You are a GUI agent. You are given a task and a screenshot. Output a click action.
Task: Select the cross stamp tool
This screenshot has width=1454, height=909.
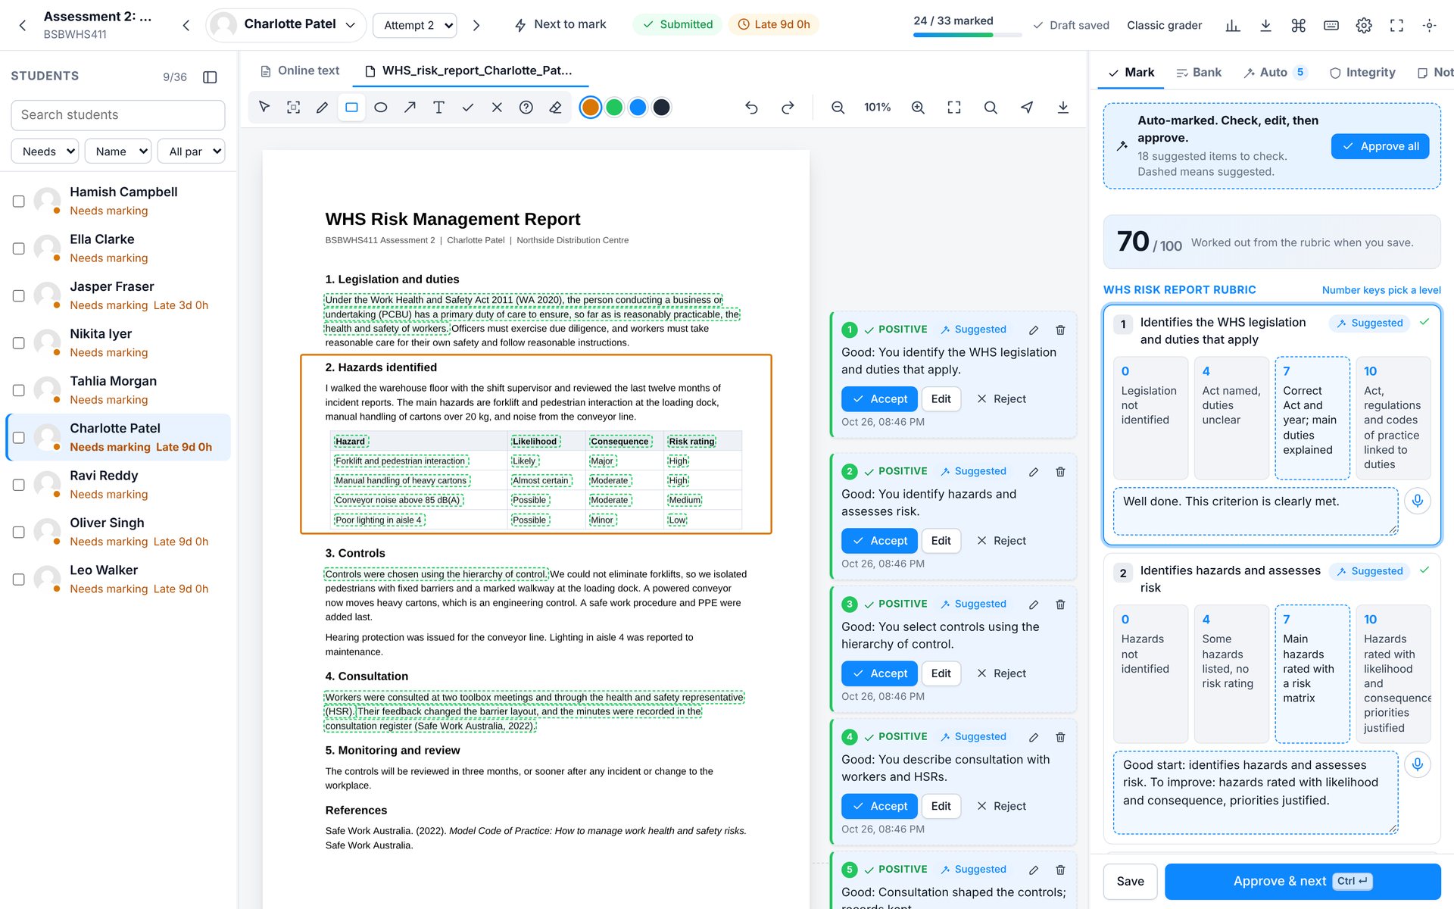497,108
